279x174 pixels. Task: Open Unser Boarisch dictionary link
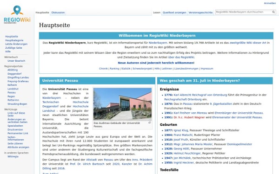coord(16,61)
